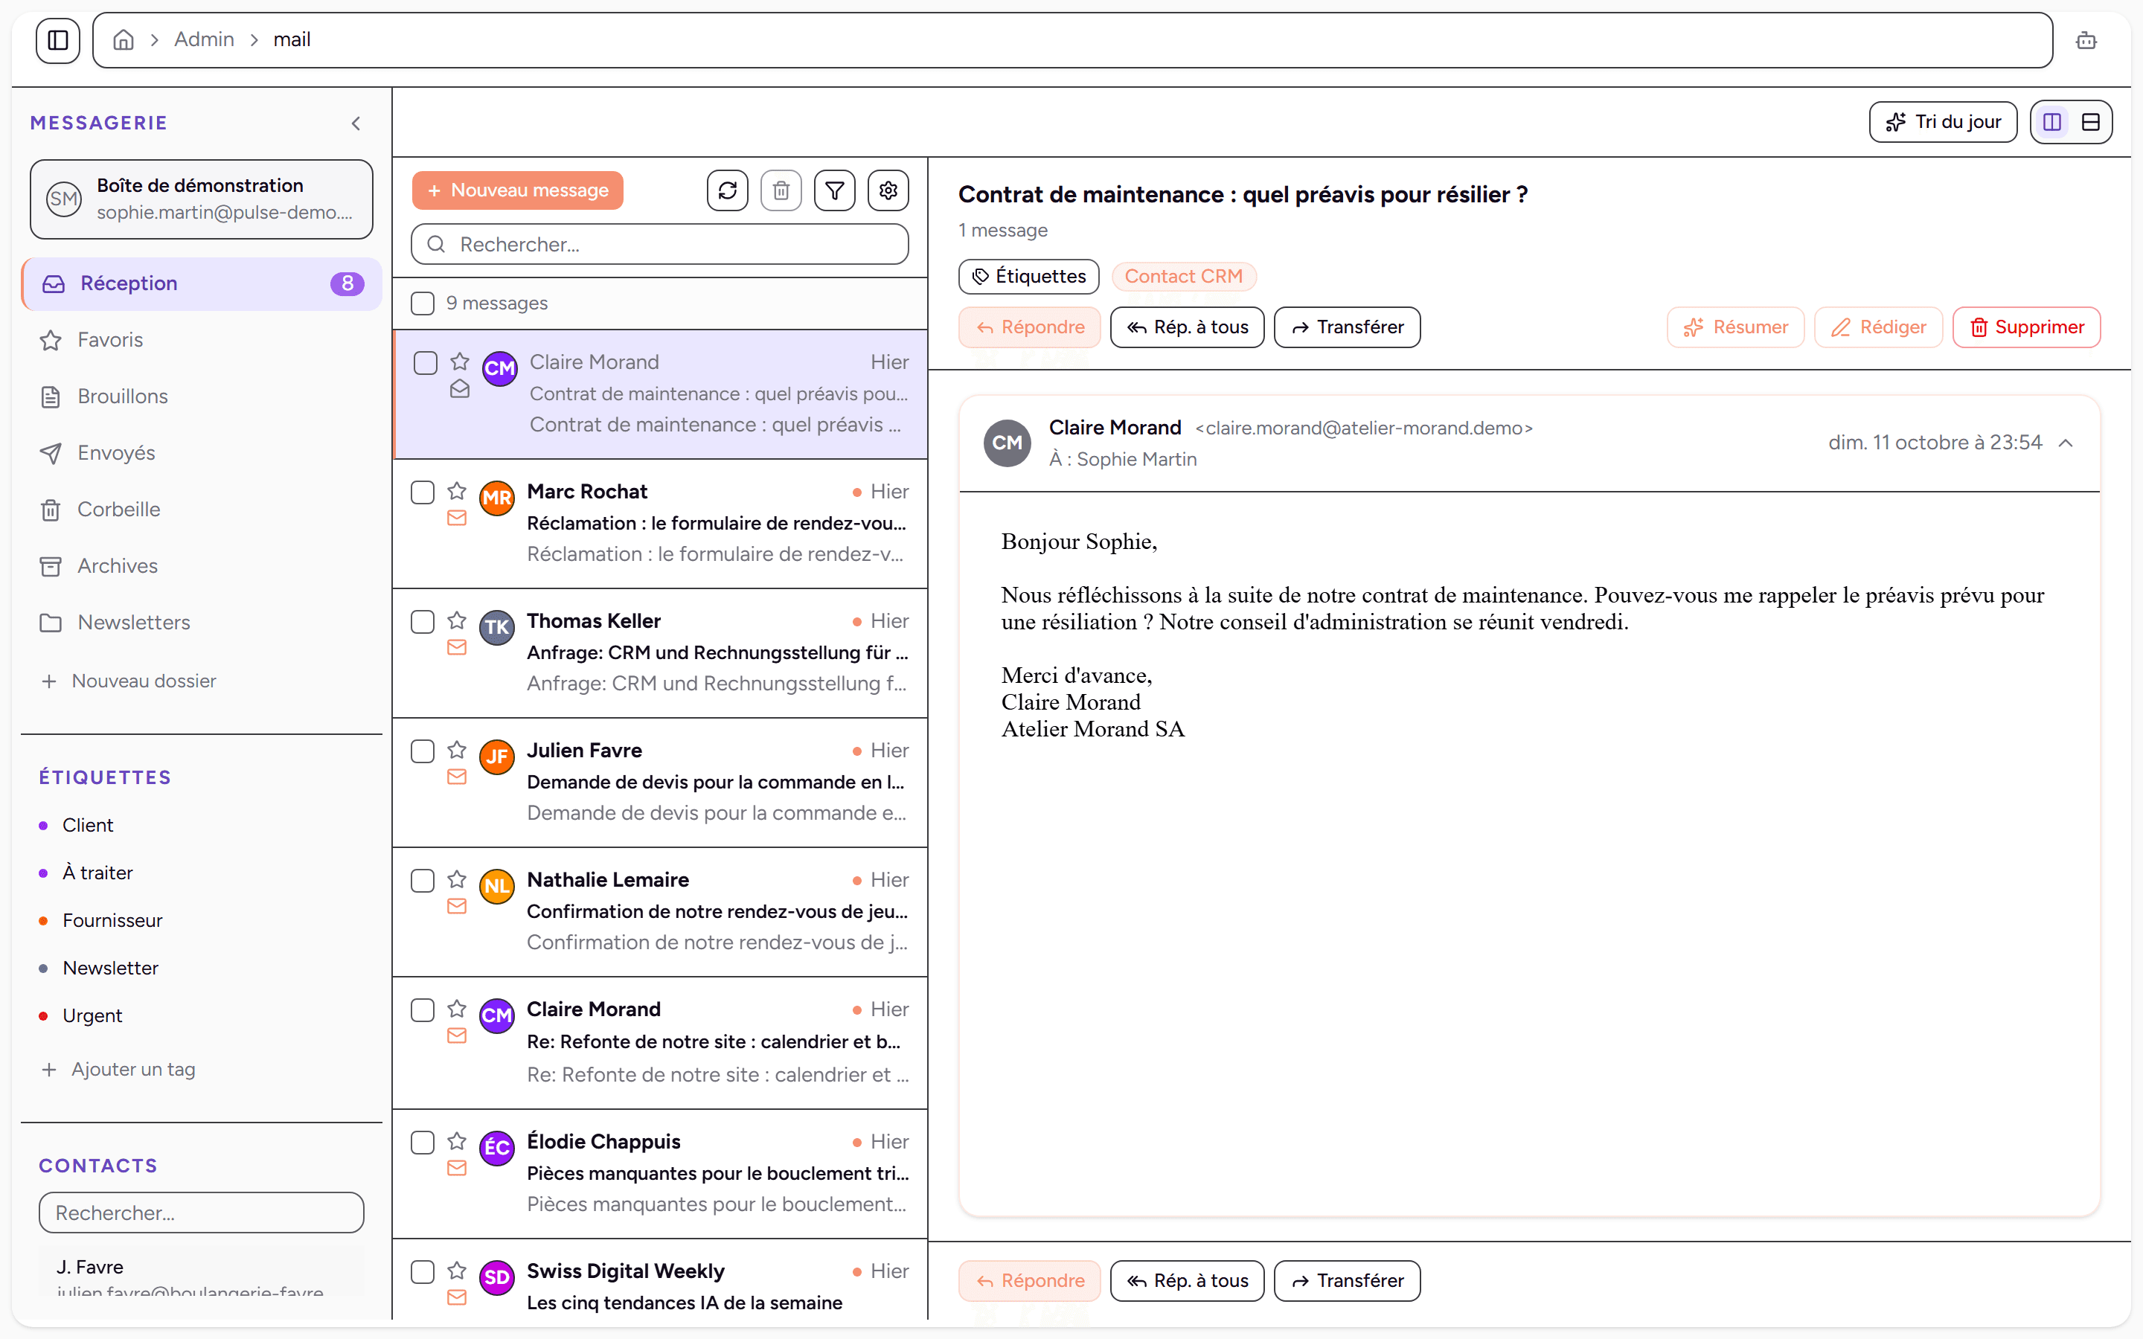Tick the checkbox for Thomas Keller's email
This screenshot has height=1339, width=2143.
(423, 622)
